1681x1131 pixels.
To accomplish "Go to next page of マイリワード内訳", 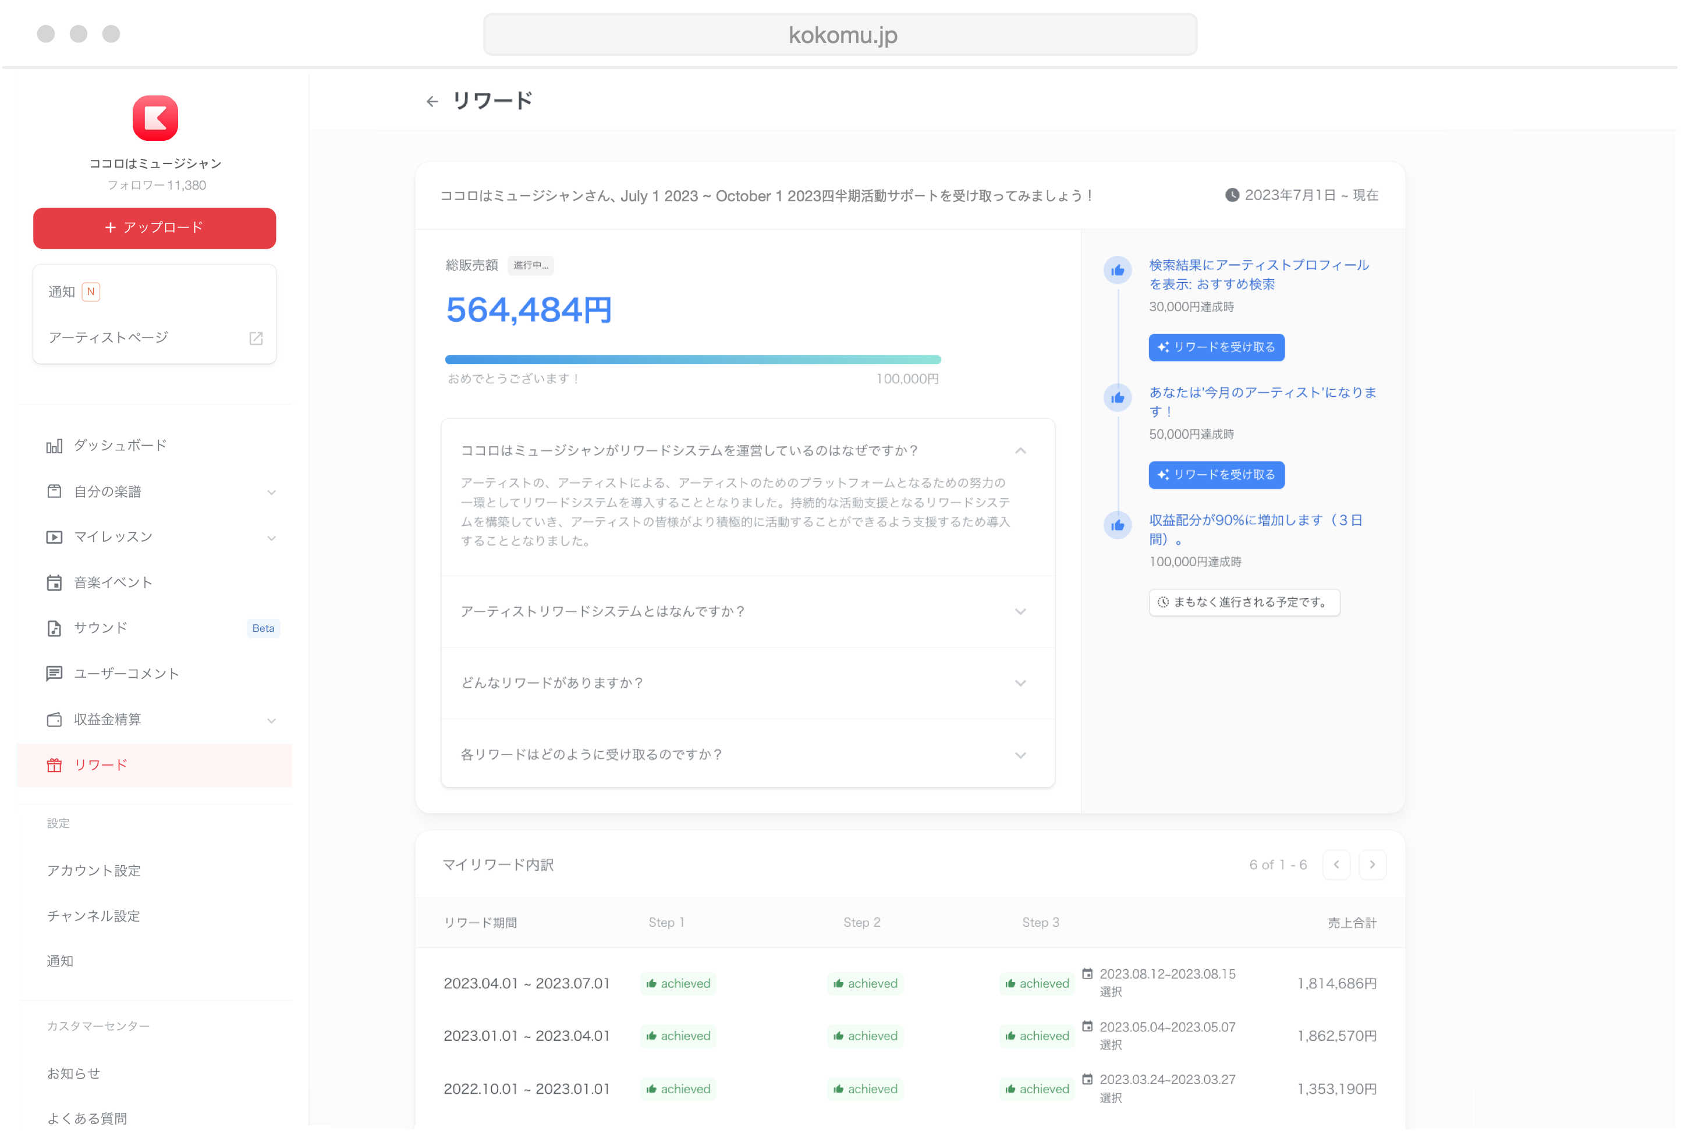I will pyautogui.click(x=1373, y=865).
